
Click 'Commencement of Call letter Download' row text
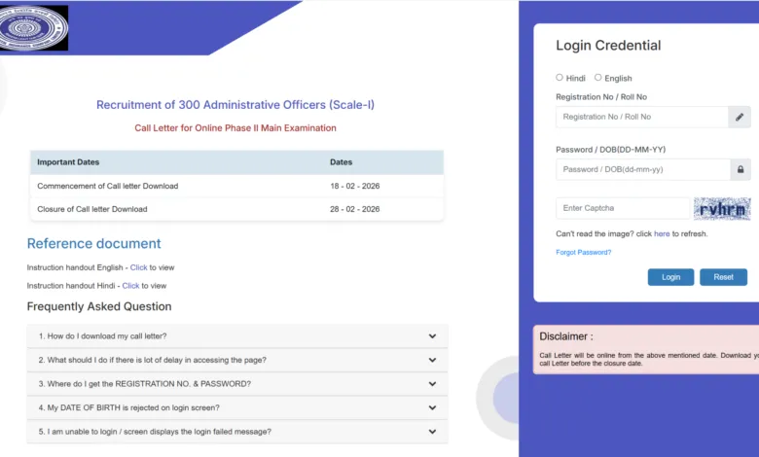[x=107, y=186]
